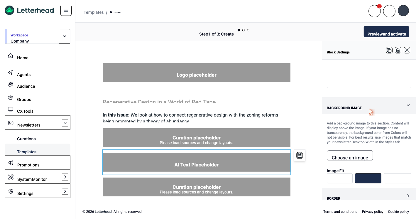The image size is (416, 219).
Task: Expand the Border section chevron
Action: [408, 196]
